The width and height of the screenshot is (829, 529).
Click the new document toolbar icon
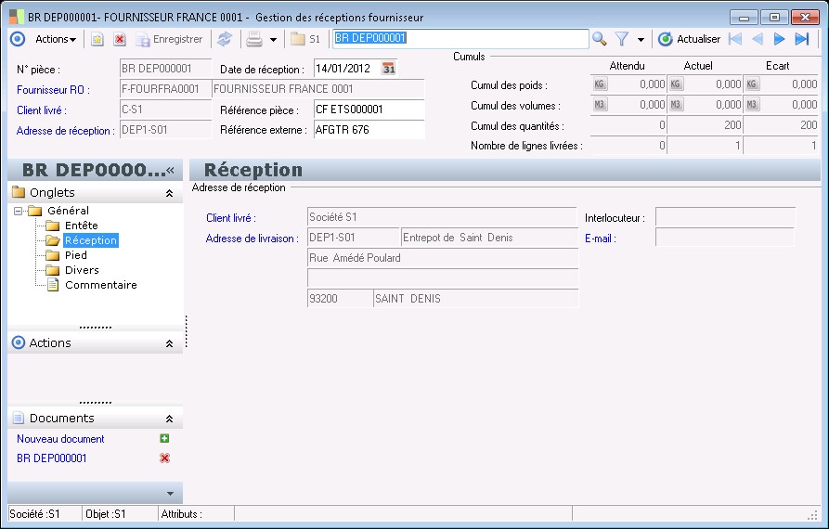(x=97, y=39)
